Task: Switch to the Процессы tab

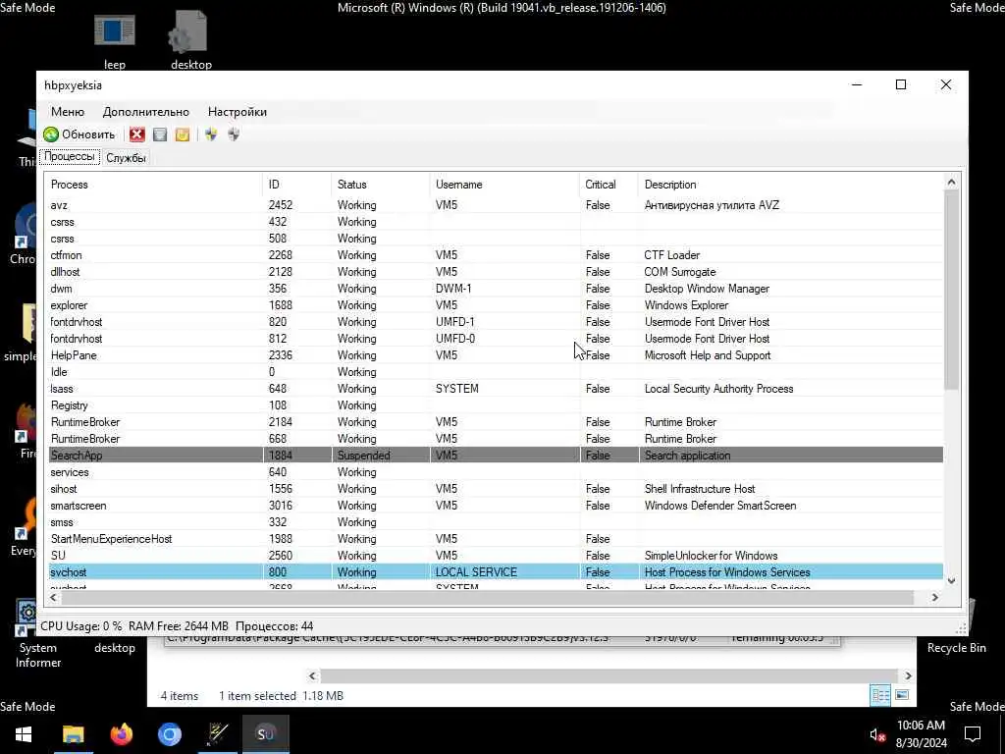Action: 70,156
